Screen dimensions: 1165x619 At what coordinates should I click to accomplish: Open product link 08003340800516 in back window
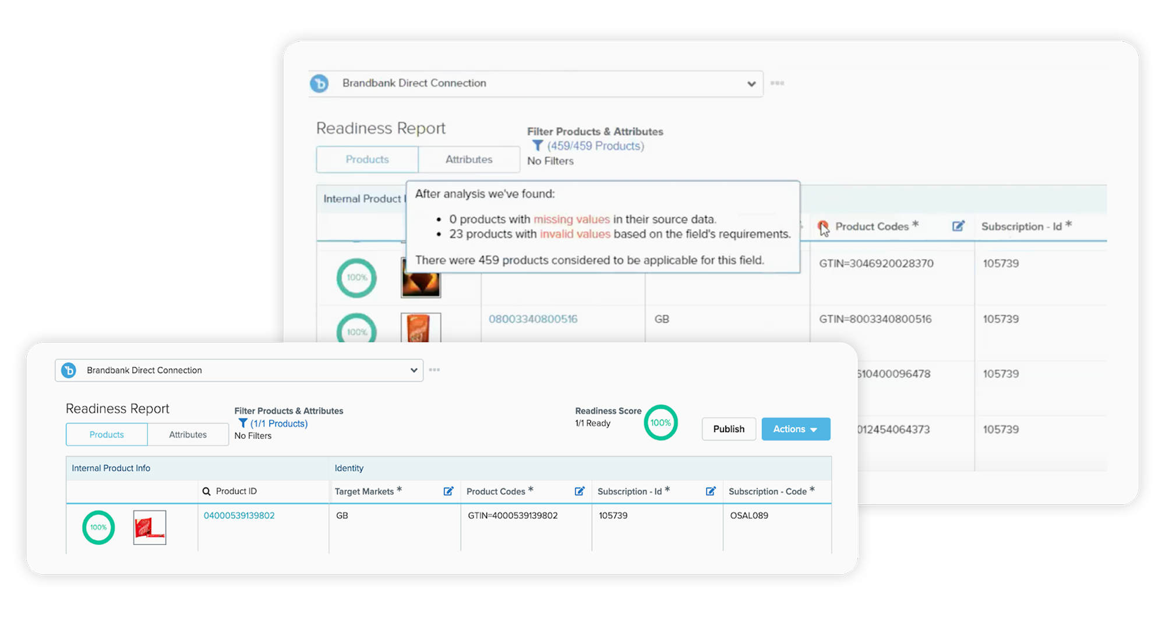(x=533, y=319)
